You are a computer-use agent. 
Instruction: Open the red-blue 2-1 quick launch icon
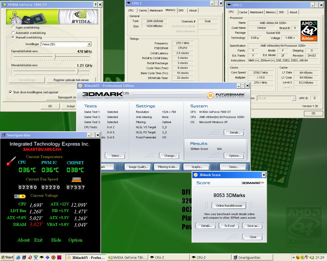point(59,257)
